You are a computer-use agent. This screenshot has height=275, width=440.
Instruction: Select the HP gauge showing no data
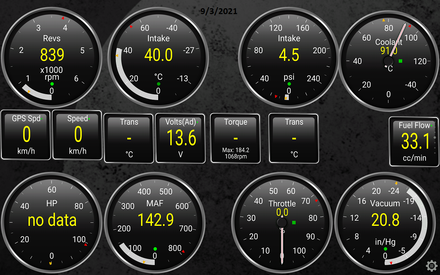coord(52,223)
